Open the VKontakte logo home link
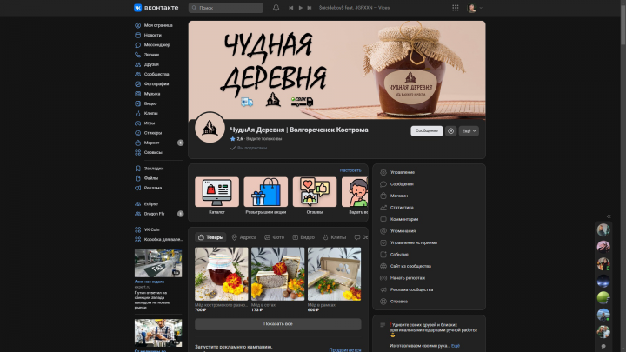Screen dimensions: 626x352 click(156, 8)
